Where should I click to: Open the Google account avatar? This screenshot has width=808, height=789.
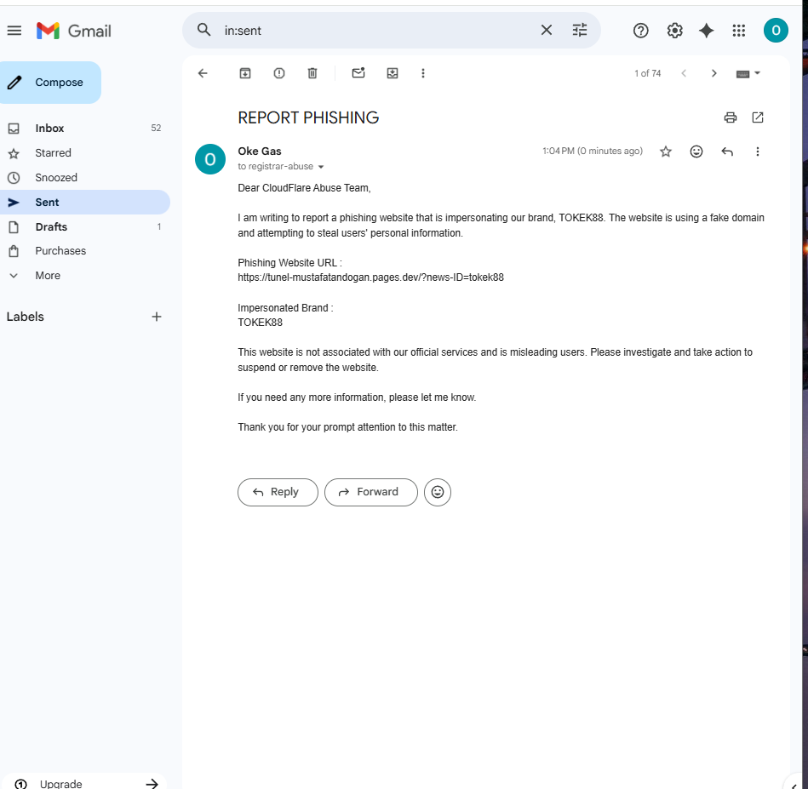pyautogui.click(x=776, y=31)
